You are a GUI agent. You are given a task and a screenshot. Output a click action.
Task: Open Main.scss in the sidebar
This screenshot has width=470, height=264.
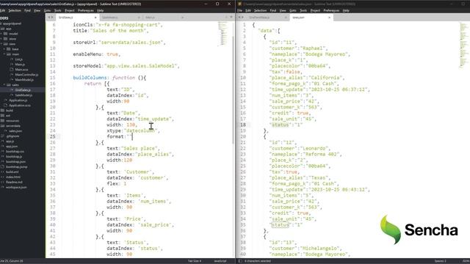click(x=21, y=70)
